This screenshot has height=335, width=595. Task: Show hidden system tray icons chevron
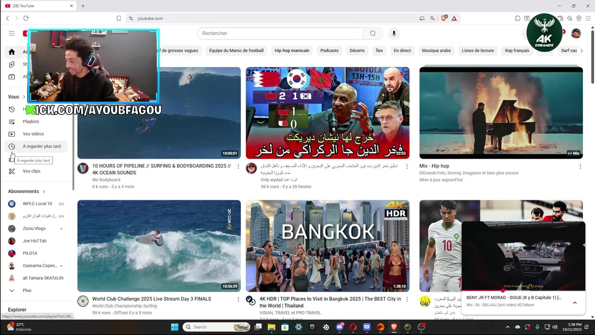[509, 327]
